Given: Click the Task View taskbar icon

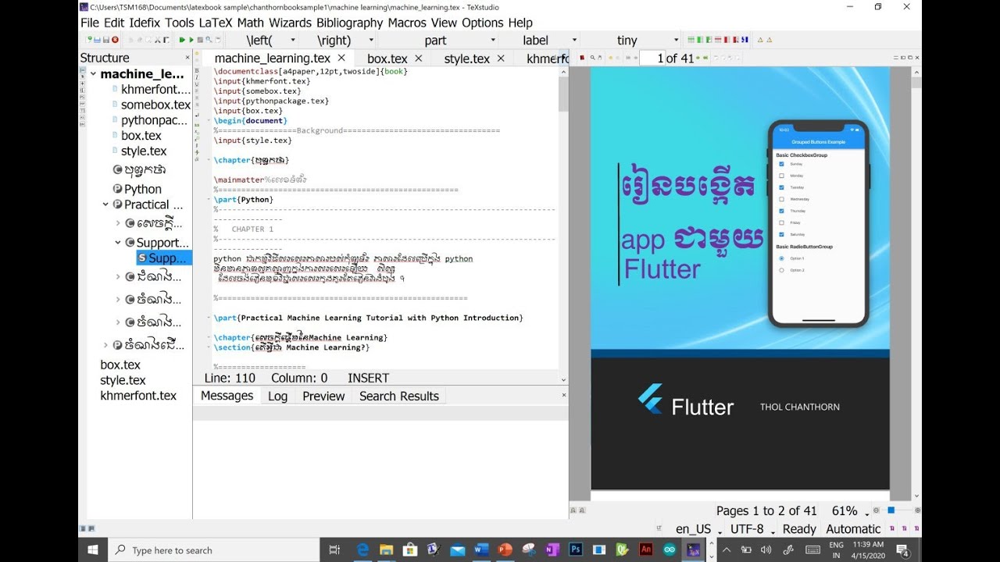Looking at the screenshot, I should point(335,550).
